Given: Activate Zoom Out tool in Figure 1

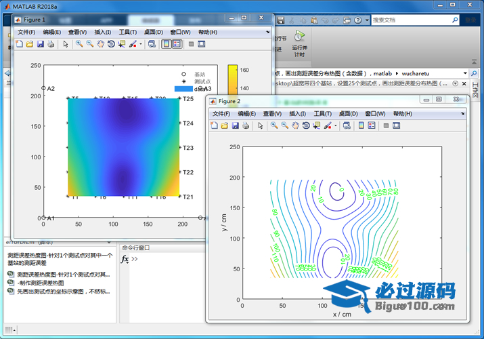Looking at the screenshot, I should [x=90, y=44].
